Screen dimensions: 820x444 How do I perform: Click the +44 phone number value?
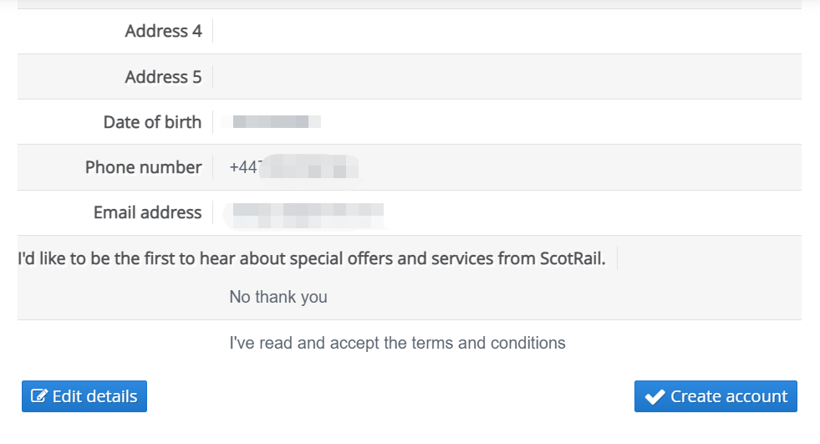[x=294, y=167]
